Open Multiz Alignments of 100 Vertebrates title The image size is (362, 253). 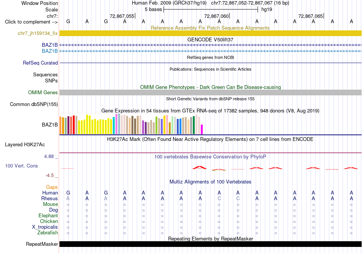tap(210, 182)
